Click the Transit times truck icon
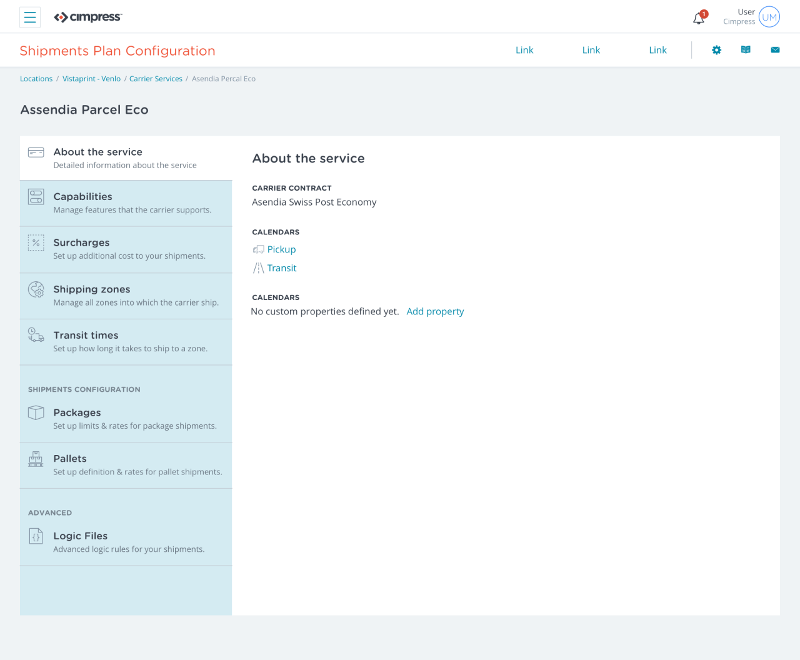 coord(36,335)
